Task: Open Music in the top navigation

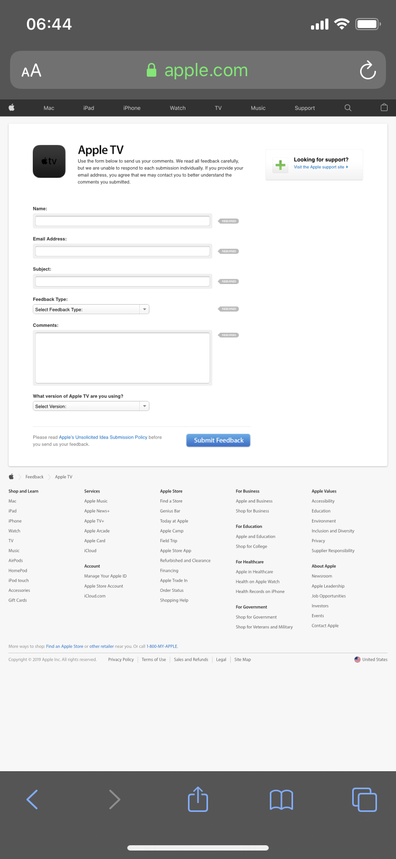Action: (258, 108)
